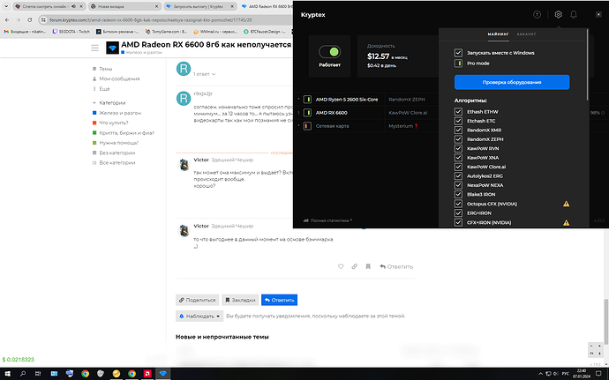This screenshot has width=609, height=380.
Task: Click r9xjx2jr user avatar
Action: [184, 98]
